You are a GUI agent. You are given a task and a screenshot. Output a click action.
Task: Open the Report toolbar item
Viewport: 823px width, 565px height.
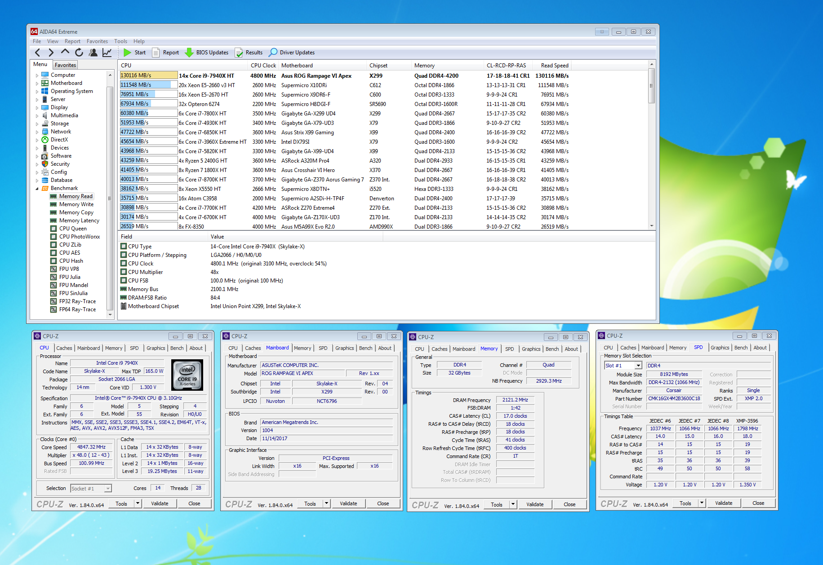click(x=165, y=53)
